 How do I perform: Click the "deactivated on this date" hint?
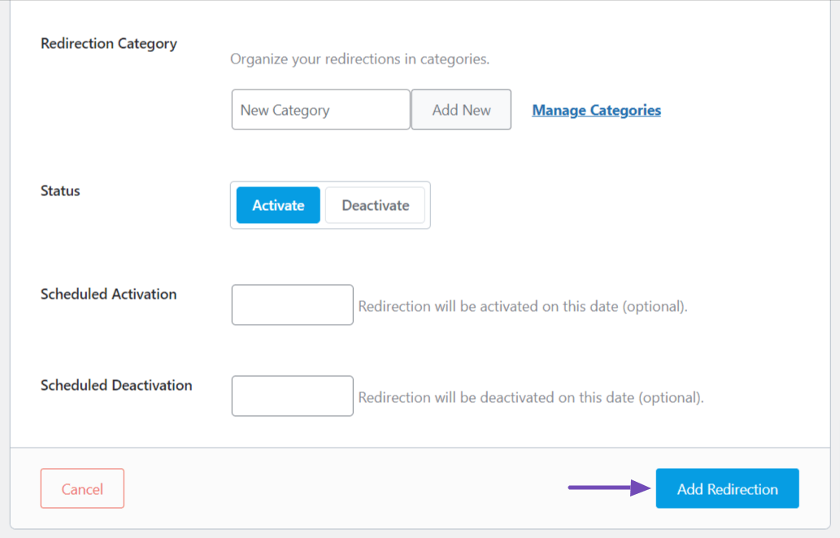531,398
